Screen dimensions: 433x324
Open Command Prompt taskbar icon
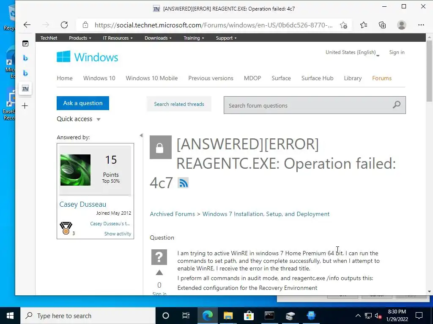tap(269, 316)
